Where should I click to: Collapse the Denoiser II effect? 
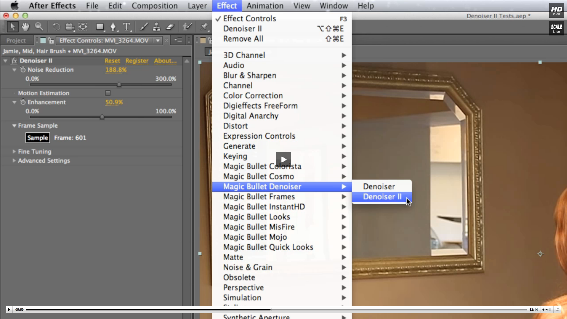pos(5,61)
